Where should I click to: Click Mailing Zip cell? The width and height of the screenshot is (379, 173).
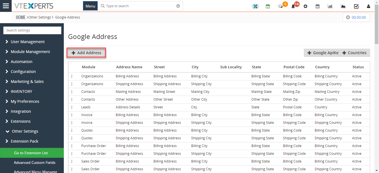292,92
